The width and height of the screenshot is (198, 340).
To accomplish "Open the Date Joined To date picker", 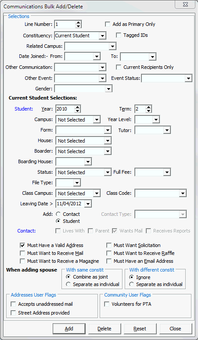I will (152, 57).
